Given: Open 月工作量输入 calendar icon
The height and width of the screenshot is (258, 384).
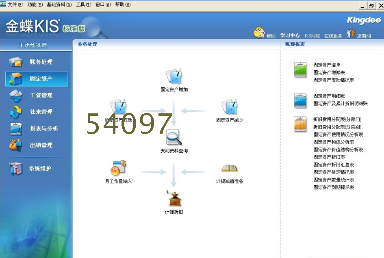Looking at the screenshot, I should point(119,168).
